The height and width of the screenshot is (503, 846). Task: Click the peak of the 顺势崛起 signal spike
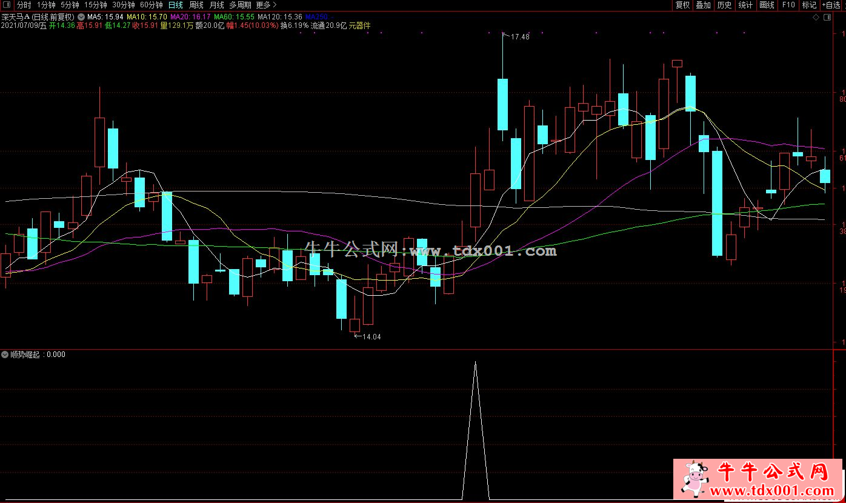pyautogui.click(x=475, y=362)
